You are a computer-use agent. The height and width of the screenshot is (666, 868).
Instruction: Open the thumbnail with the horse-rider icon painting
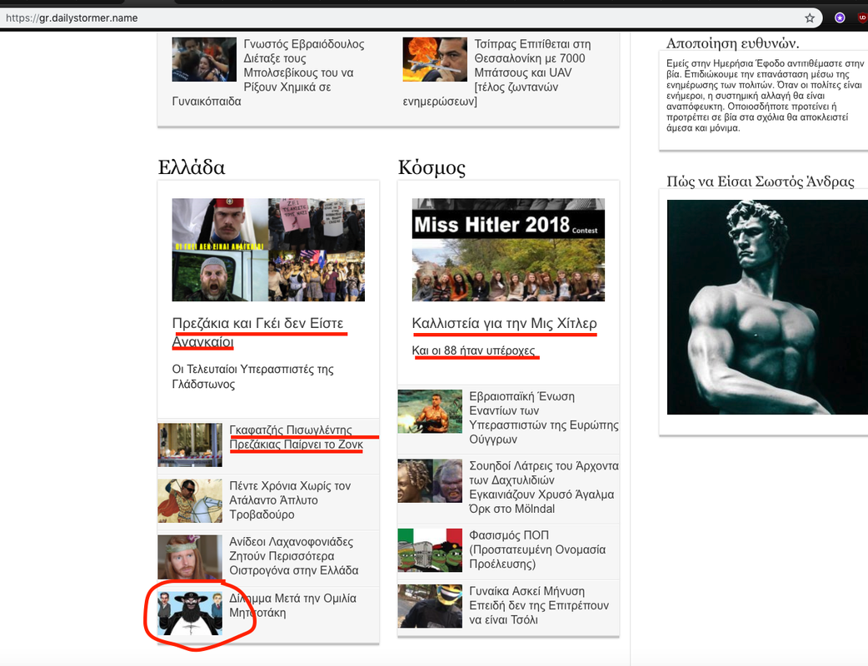190,501
